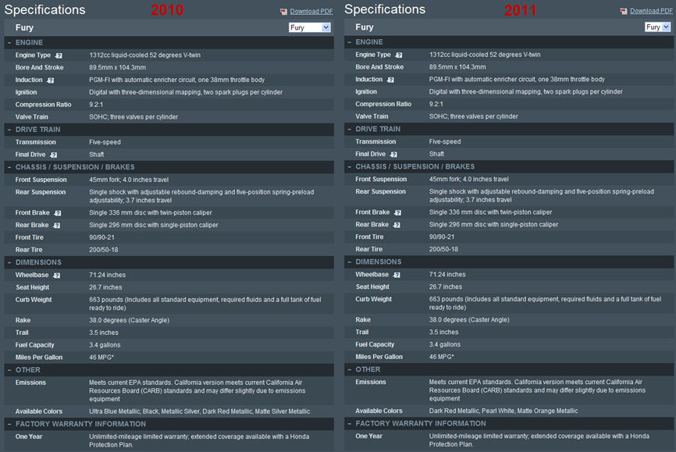Click PDF icon in 2011 specifications header
Screen dimensions: 676x452
point(624,11)
